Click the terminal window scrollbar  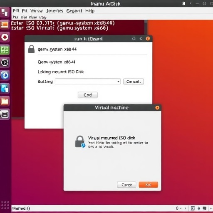point(146,27)
